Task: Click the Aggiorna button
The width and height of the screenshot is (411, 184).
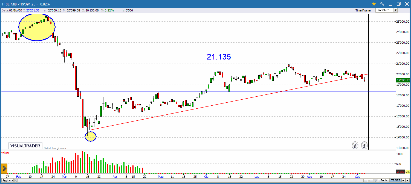Action: pos(7,180)
